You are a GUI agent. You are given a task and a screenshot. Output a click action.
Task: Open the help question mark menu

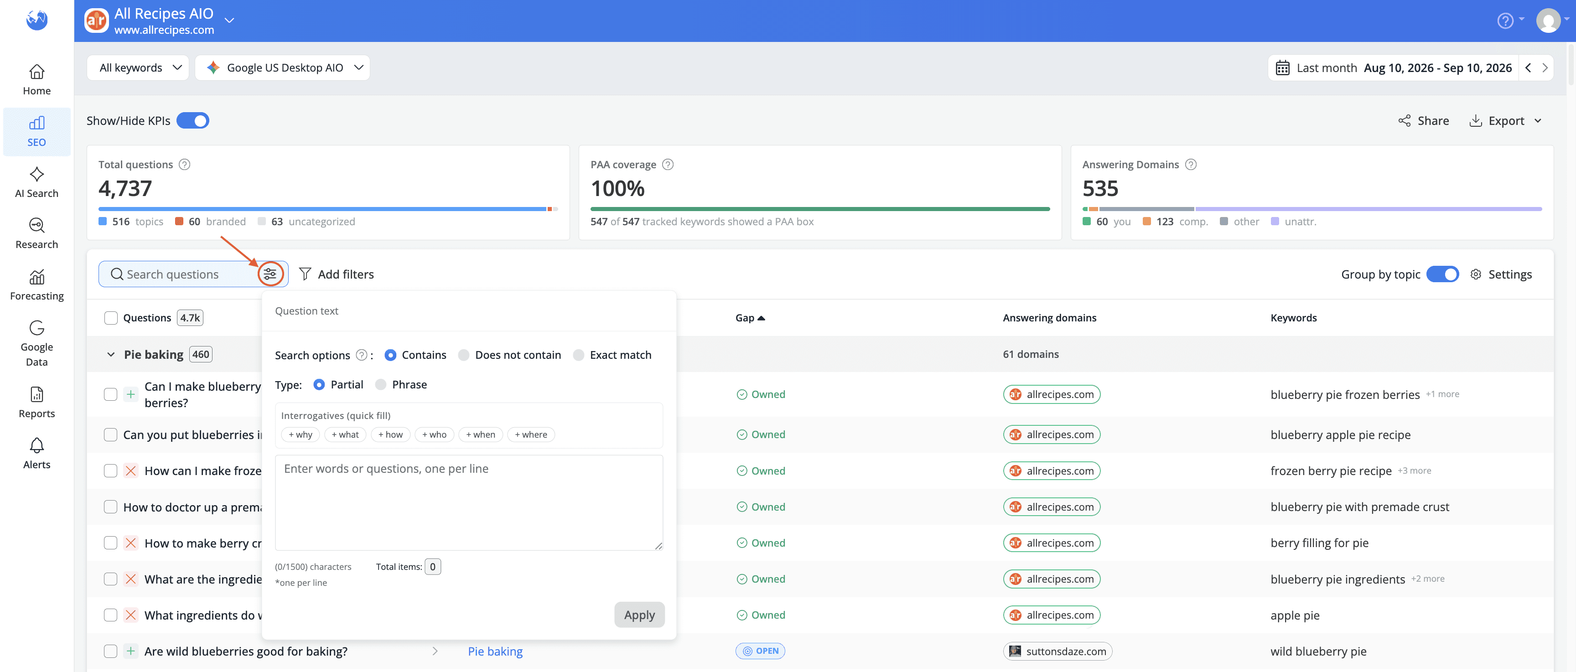coord(1505,21)
